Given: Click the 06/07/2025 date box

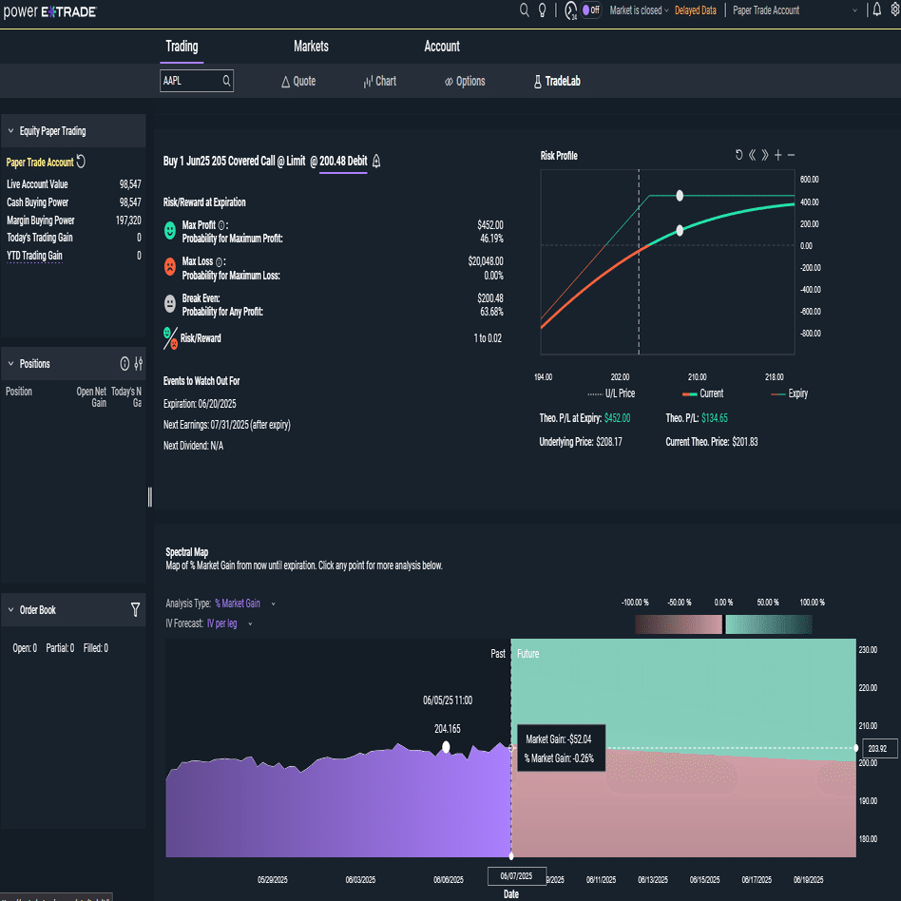Looking at the screenshot, I should (517, 876).
